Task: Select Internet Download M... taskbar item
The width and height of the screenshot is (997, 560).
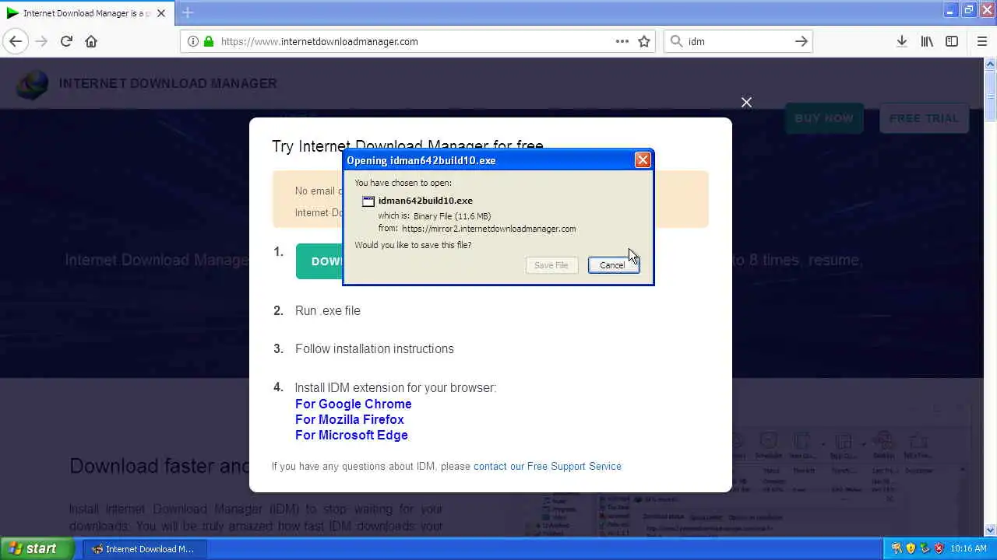Action: click(145, 548)
